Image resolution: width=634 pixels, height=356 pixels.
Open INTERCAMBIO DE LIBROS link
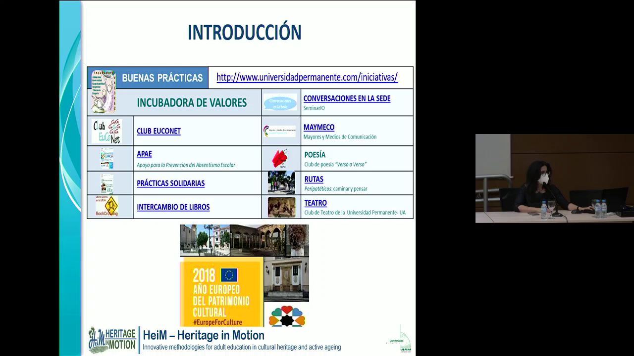coord(173,207)
